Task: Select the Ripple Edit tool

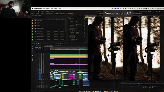Action: (33, 50)
